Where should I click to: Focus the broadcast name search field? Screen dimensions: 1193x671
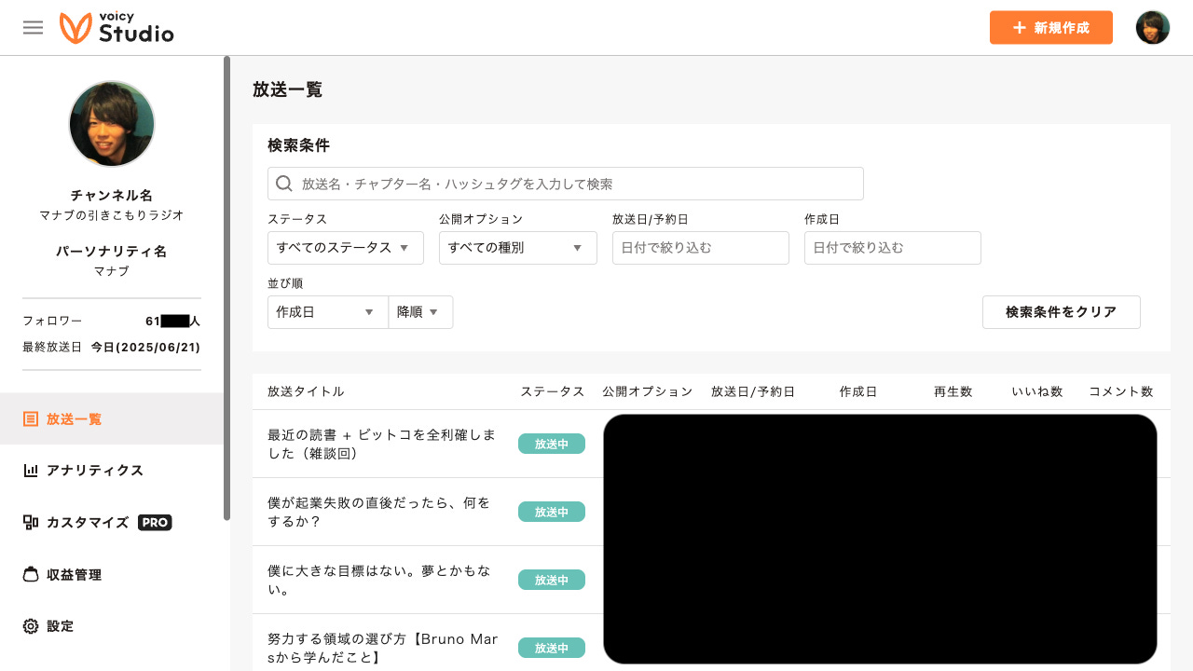point(566,184)
